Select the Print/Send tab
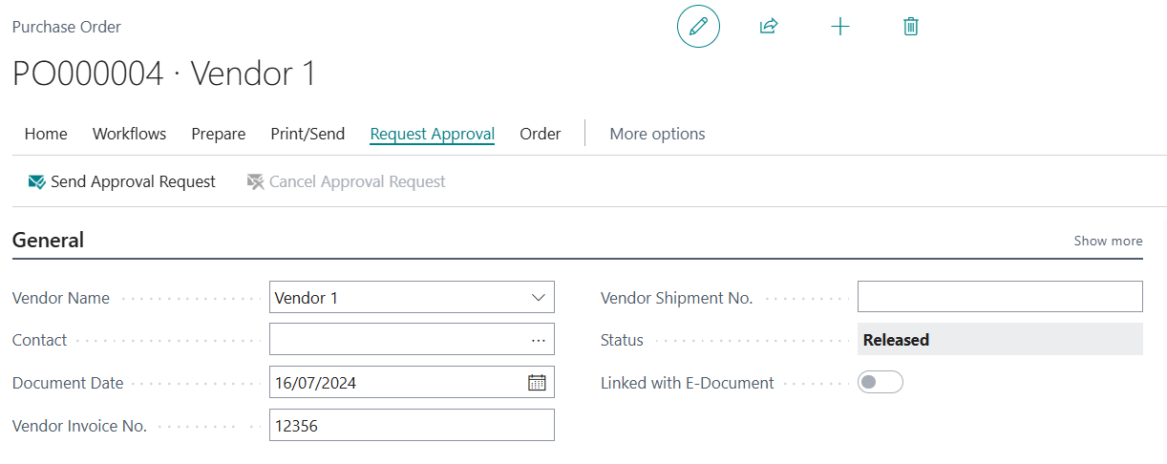Screen dimensions: 1167x464 tap(308, 134)
